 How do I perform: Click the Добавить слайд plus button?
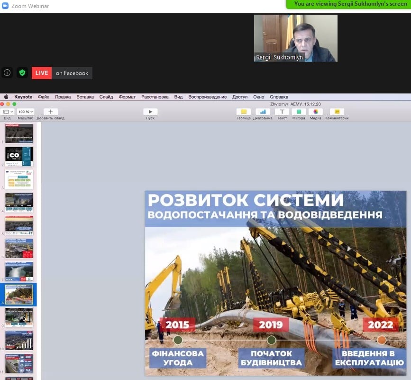click(x=50, y=112)
